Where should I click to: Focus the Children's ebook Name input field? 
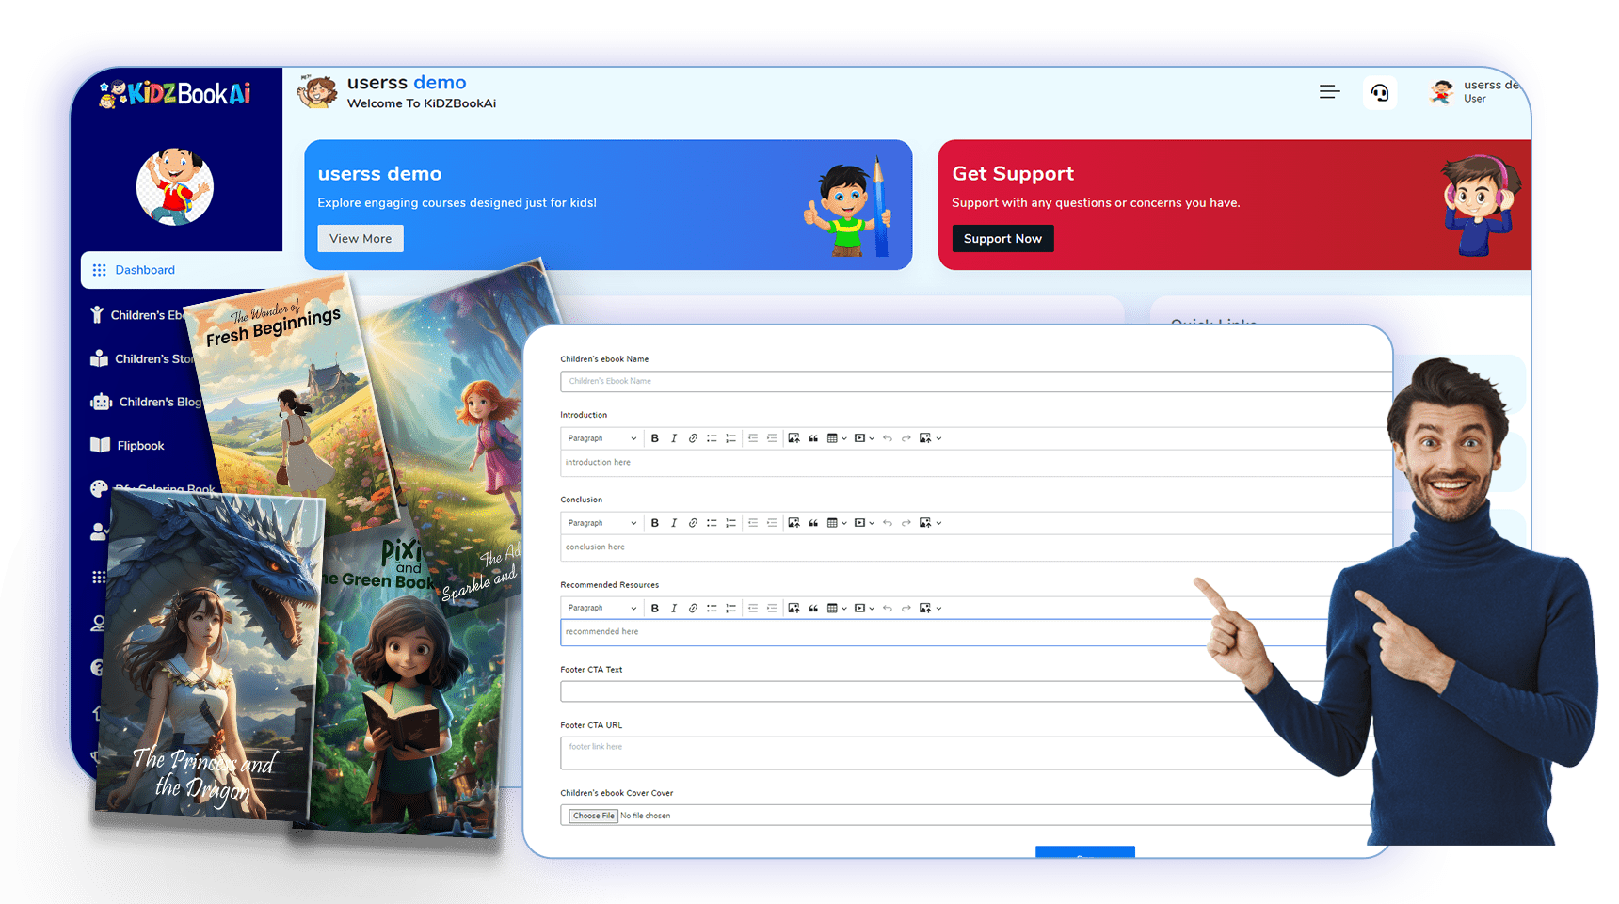[x=974, y=381]
